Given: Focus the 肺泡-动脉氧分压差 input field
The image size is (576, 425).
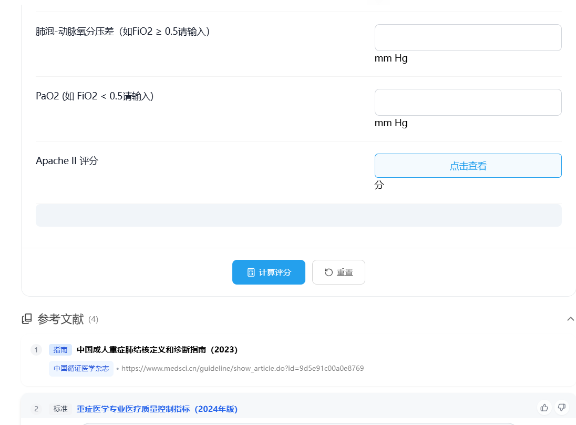Looking at the screenshot, I should (468, 37).
